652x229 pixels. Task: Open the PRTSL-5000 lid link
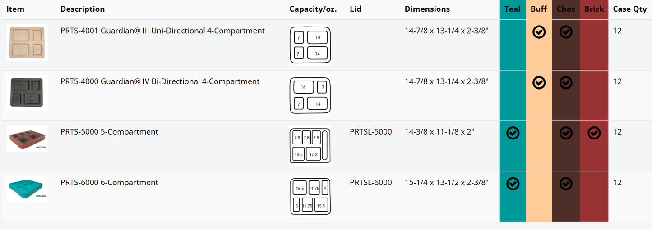point(370,132)
